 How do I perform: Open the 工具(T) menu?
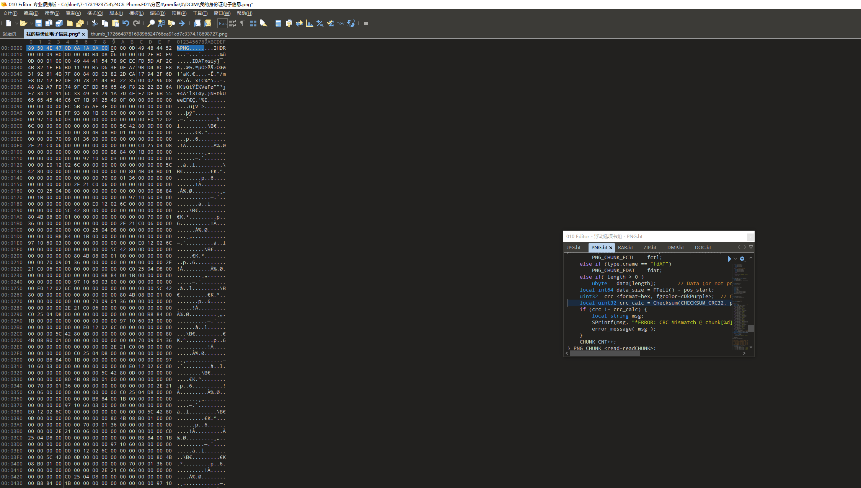(200, 13)
